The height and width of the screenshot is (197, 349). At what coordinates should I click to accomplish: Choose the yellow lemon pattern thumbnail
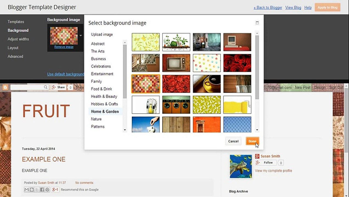point(146,42)
